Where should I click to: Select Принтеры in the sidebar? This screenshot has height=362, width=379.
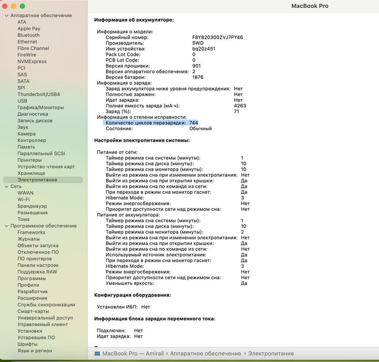(x=29, y=160)
